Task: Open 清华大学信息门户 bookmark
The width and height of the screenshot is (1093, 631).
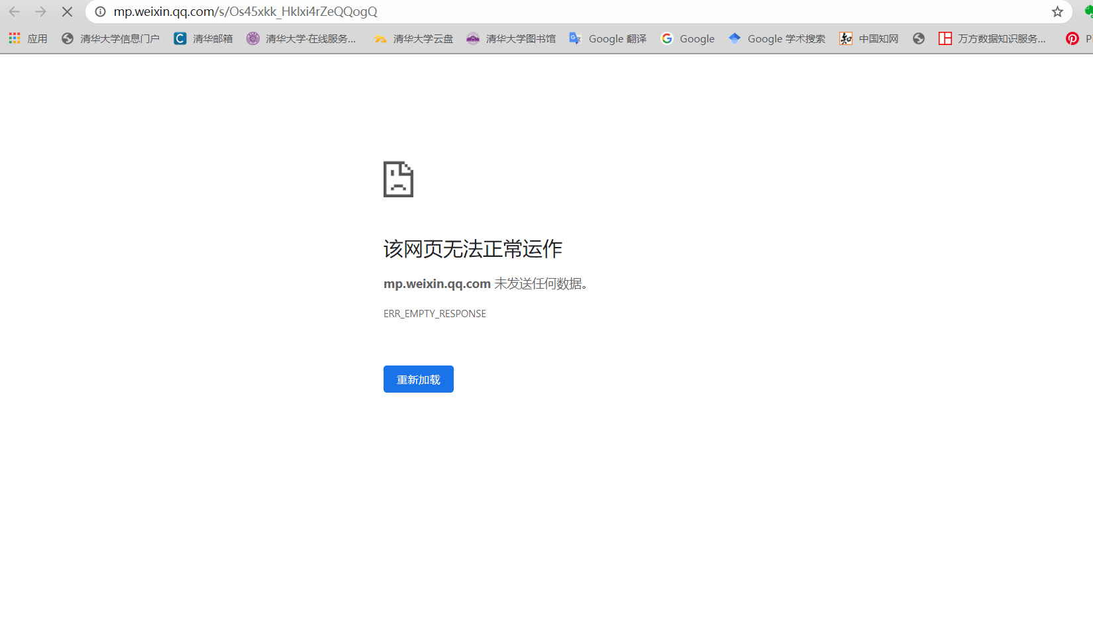Action: pyautogui.click(x=110, y=38)
